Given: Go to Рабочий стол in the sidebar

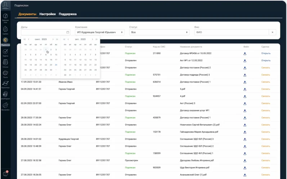Looking at the screenshot, I should tap(5, 18).
